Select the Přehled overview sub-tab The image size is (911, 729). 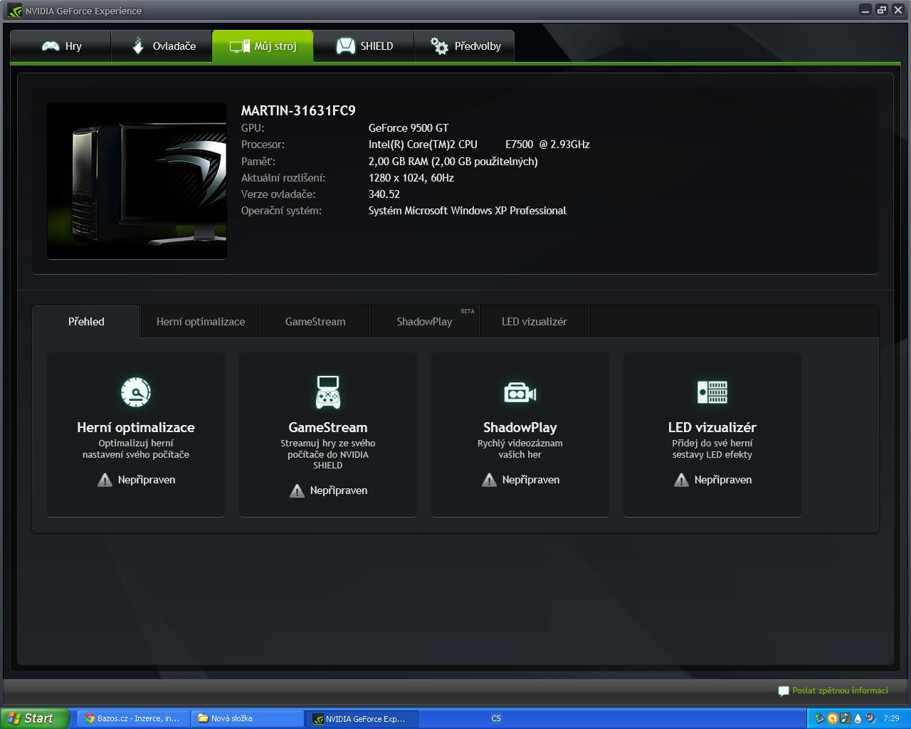click(x=86, y=322)
